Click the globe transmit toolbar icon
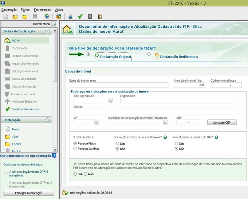The image size is (248, 199). pyautogui.click(x=58, y=16)
